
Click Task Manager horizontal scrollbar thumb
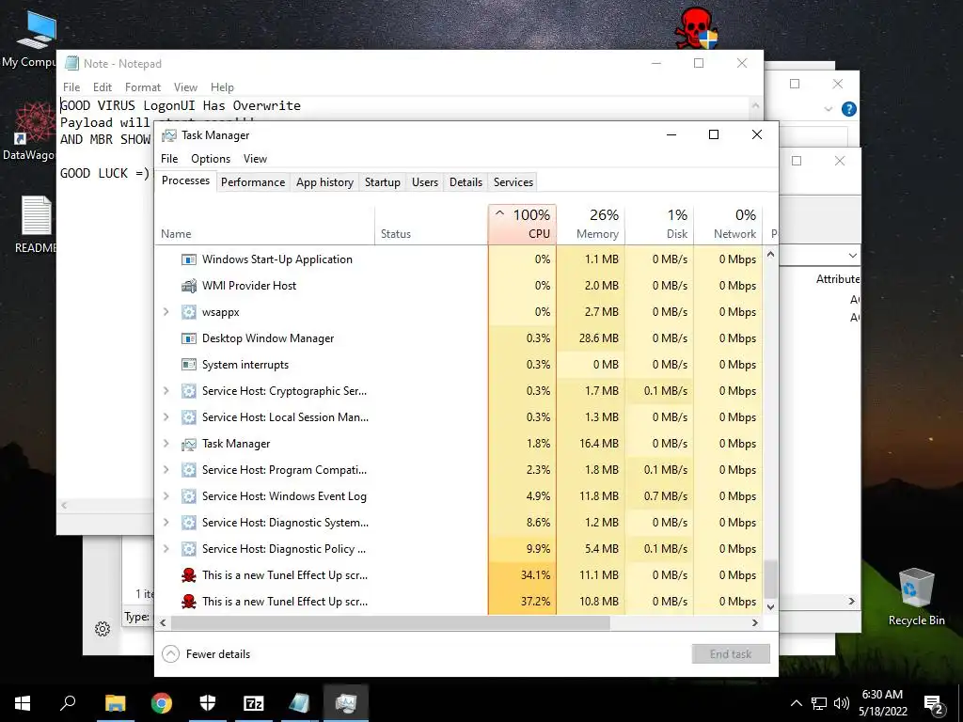(390, 622)
